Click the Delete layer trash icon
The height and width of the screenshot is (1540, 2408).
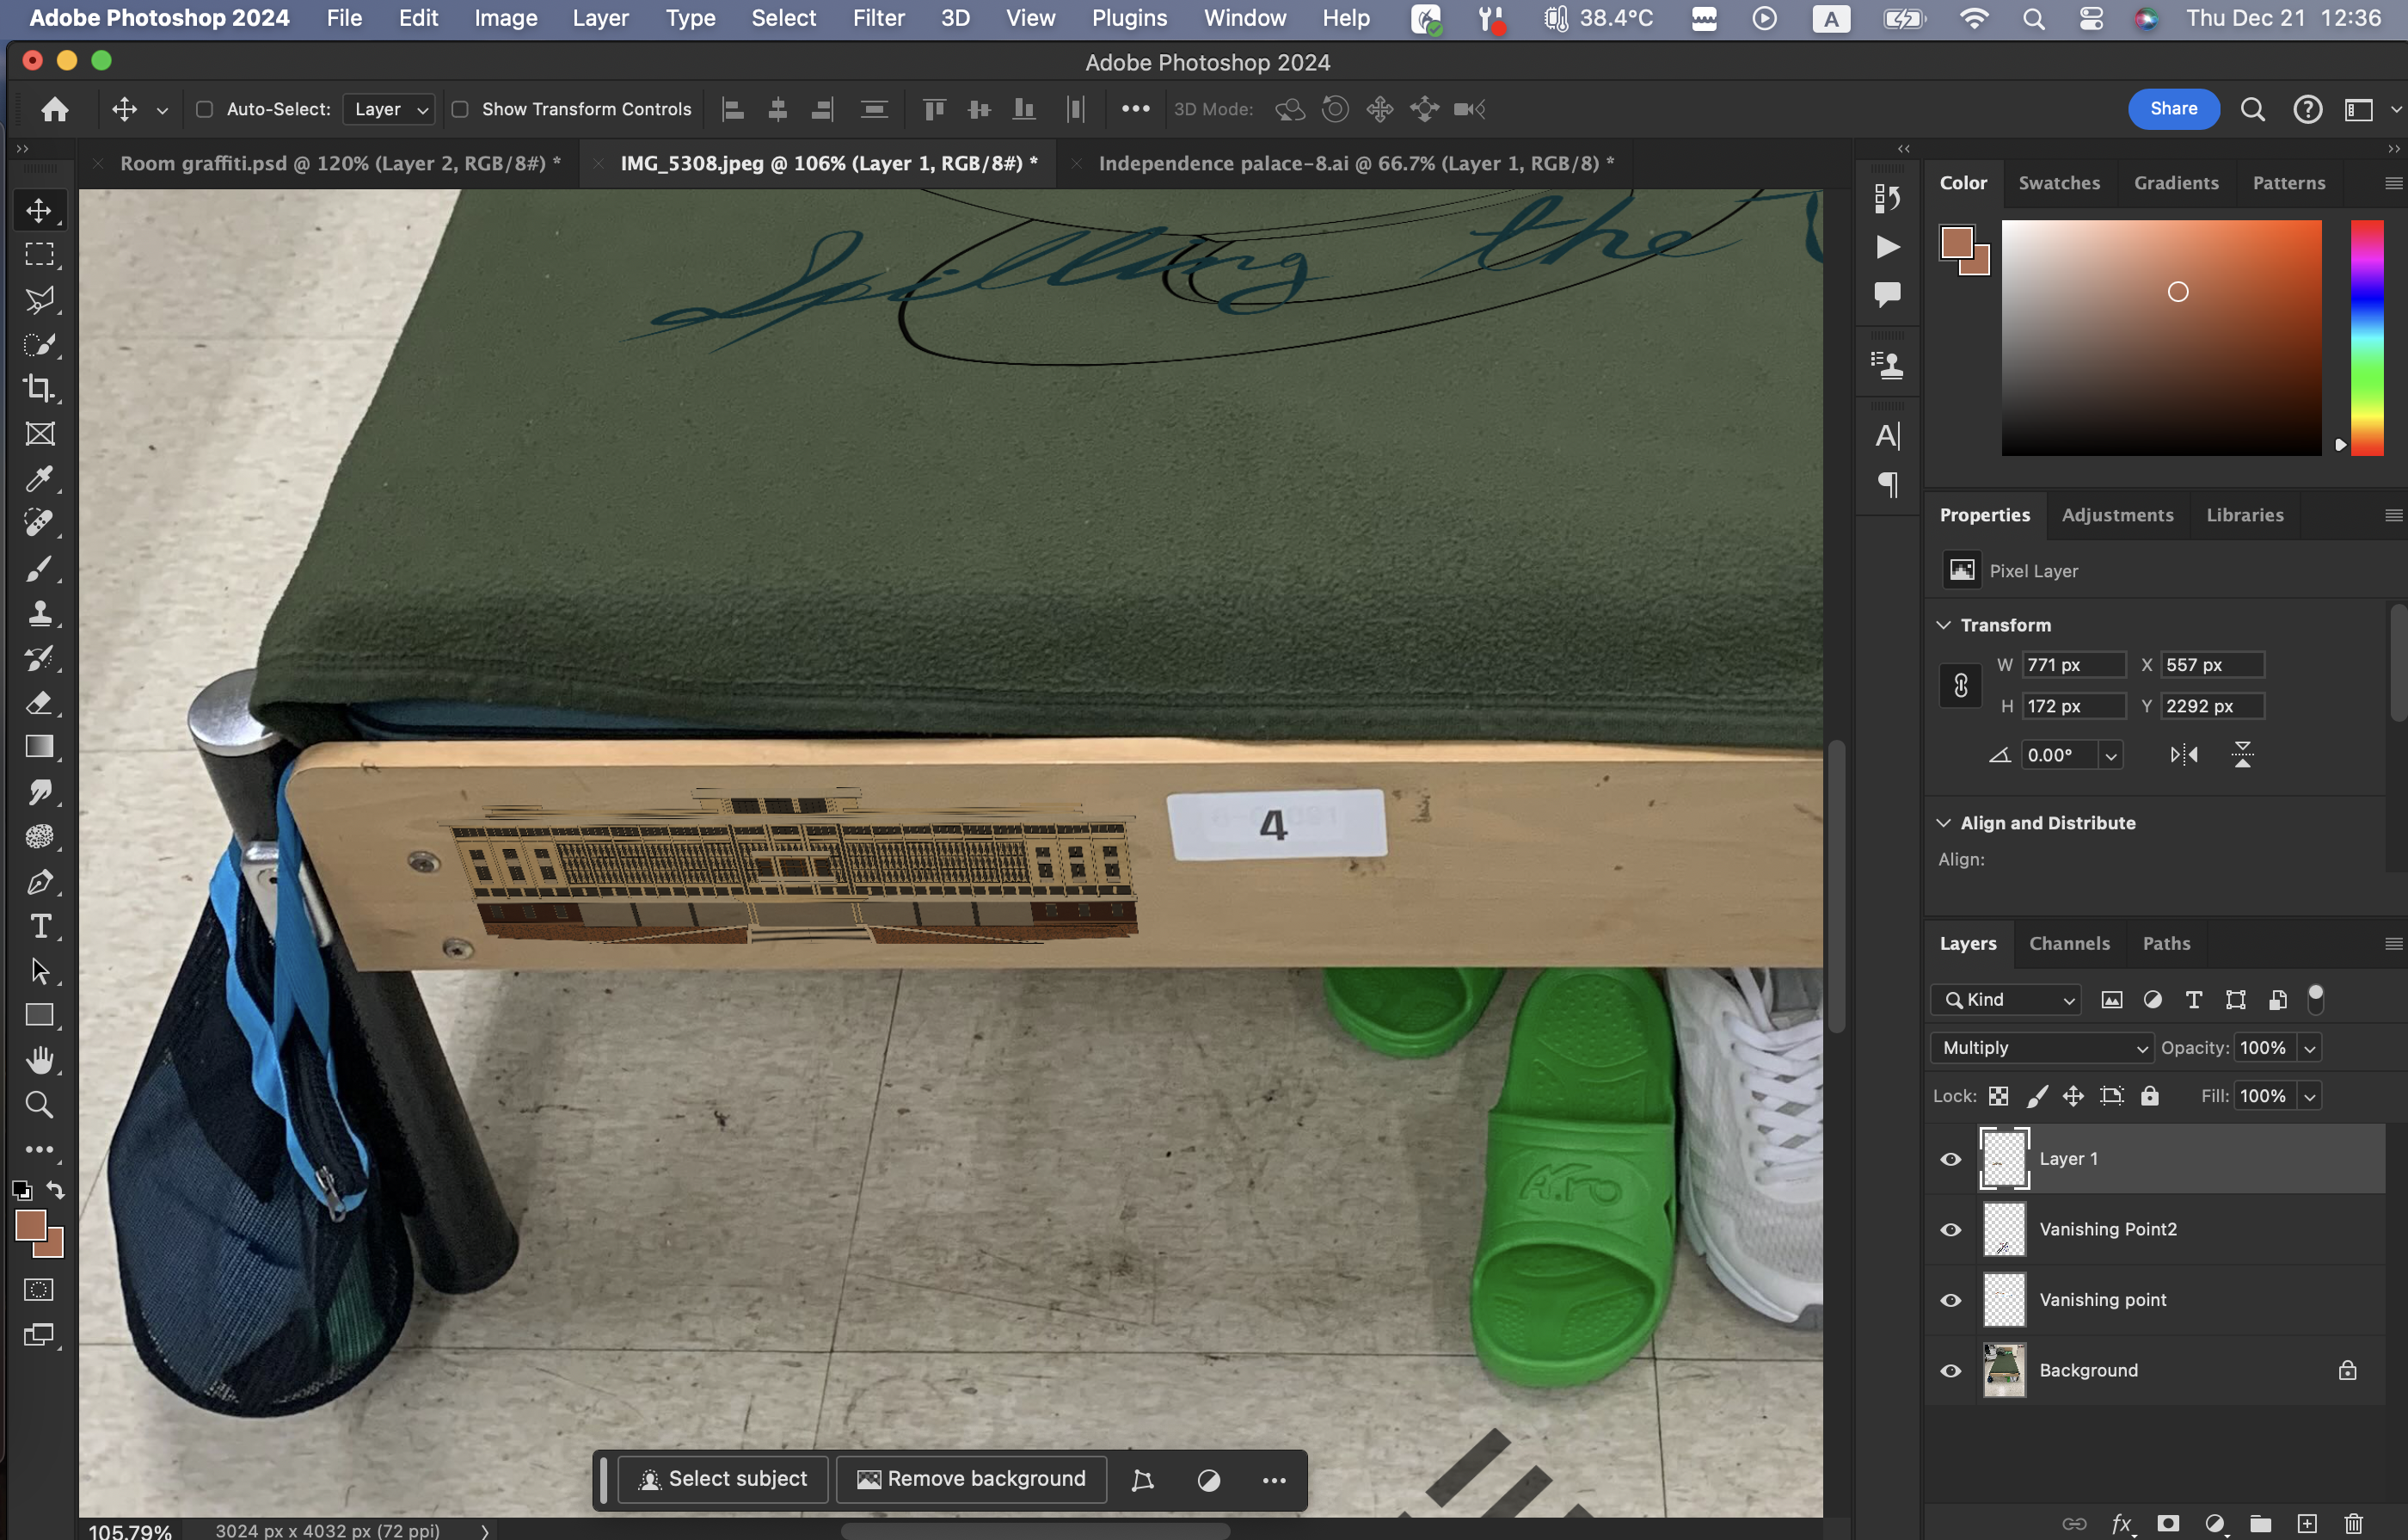[2352, 1523]
